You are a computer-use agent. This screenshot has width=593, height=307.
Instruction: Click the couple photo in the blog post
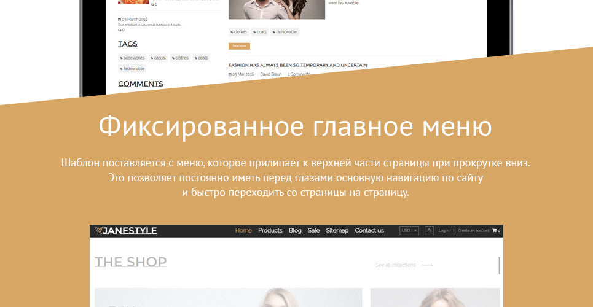(x=277, y=9)
